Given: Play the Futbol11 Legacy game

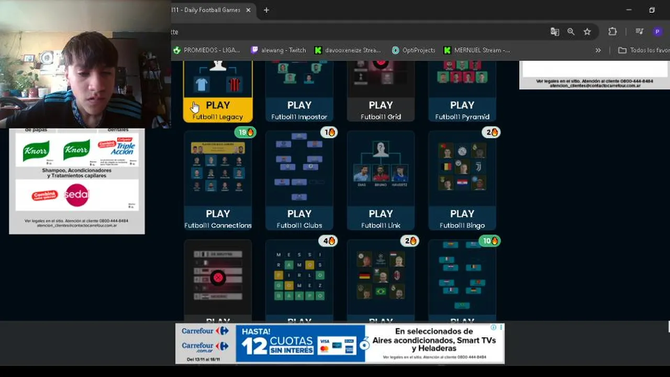Looking at the screenshot, I should tap(218, 110).
